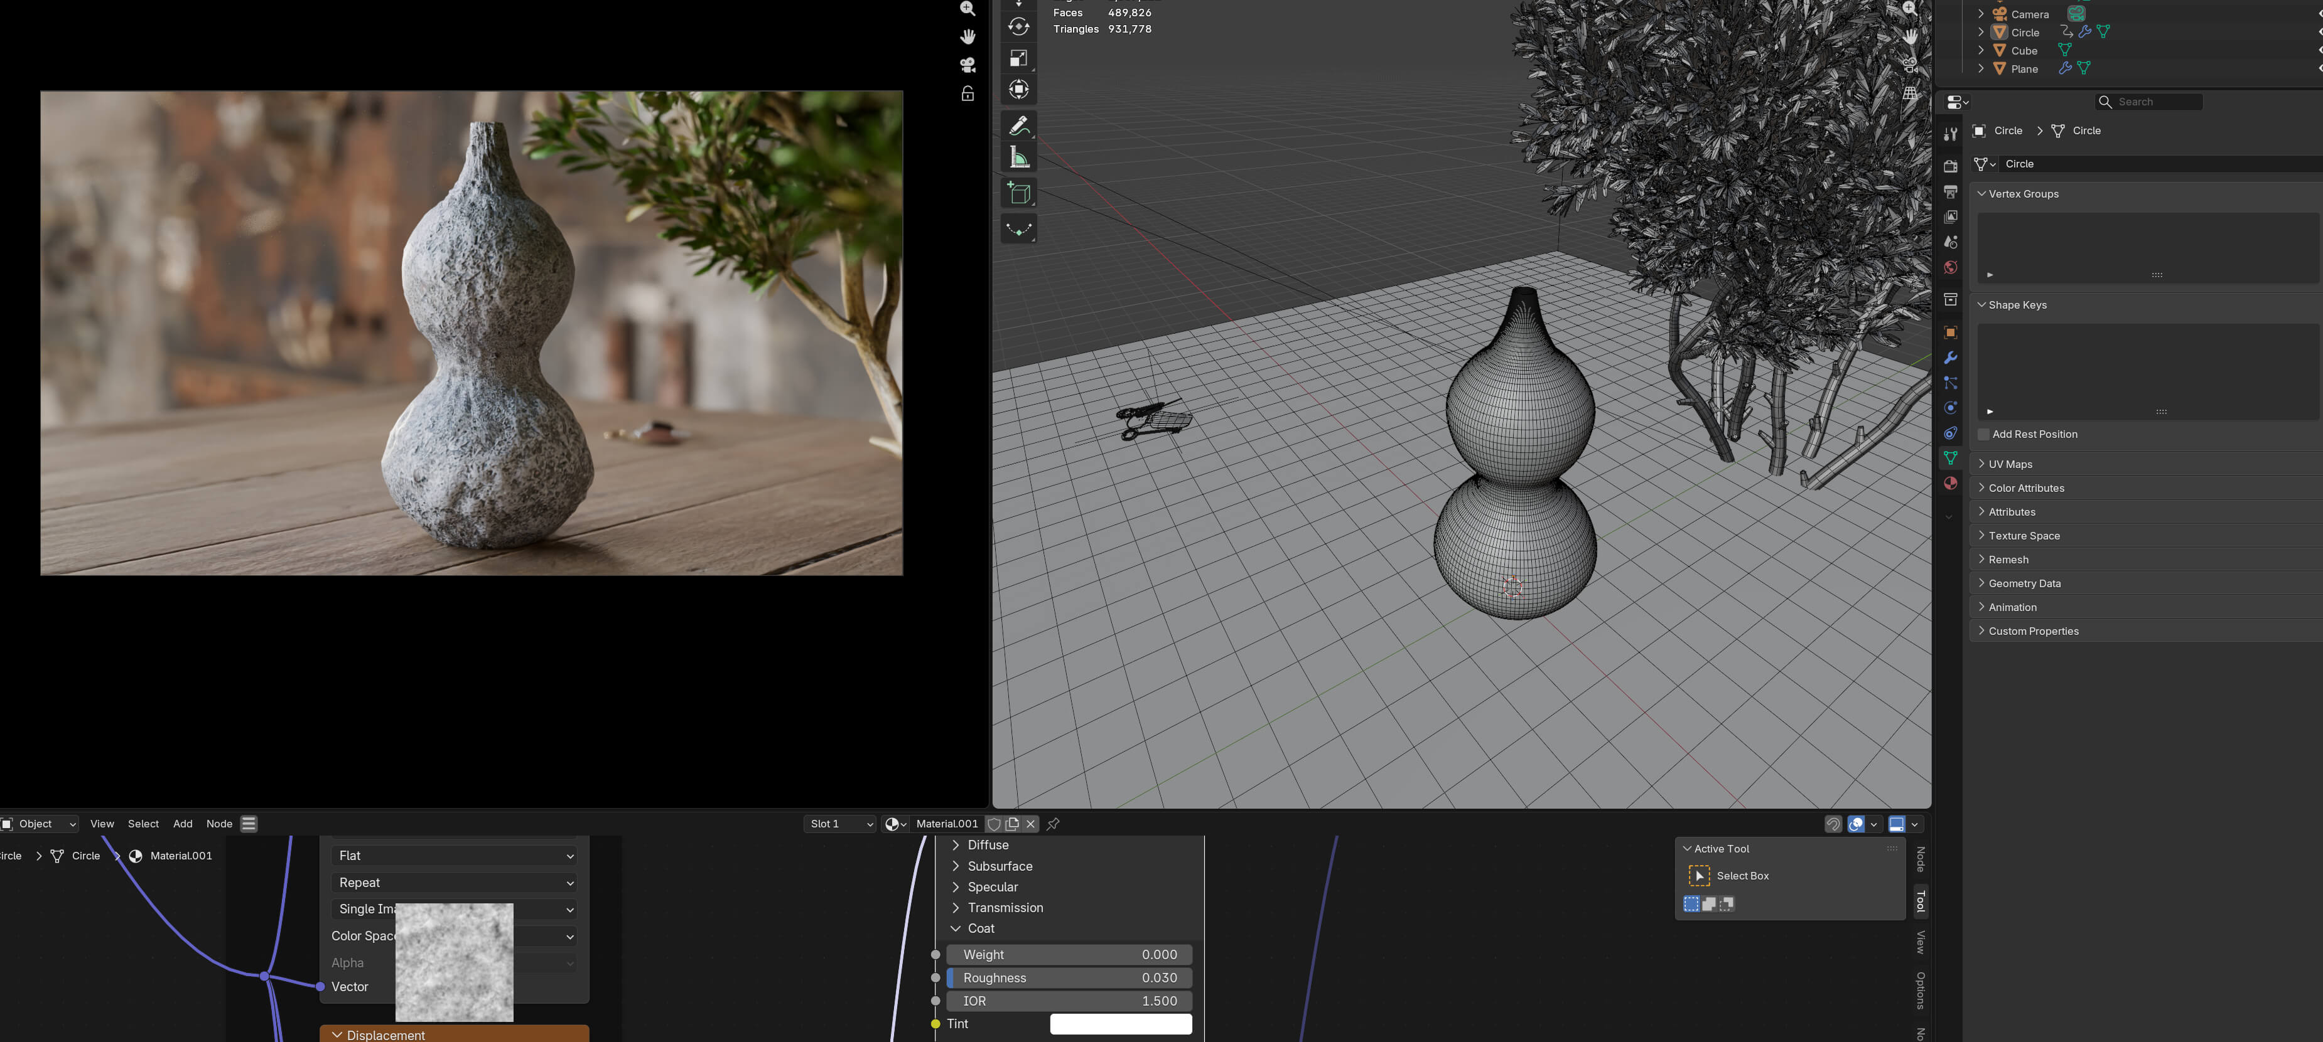Click the white Tint color swatch

[x=1121, y=1024]
